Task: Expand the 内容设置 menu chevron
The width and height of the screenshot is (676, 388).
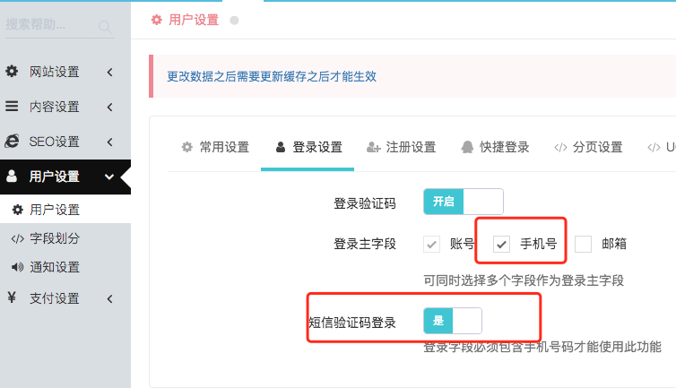Action: tap(110, 107)
